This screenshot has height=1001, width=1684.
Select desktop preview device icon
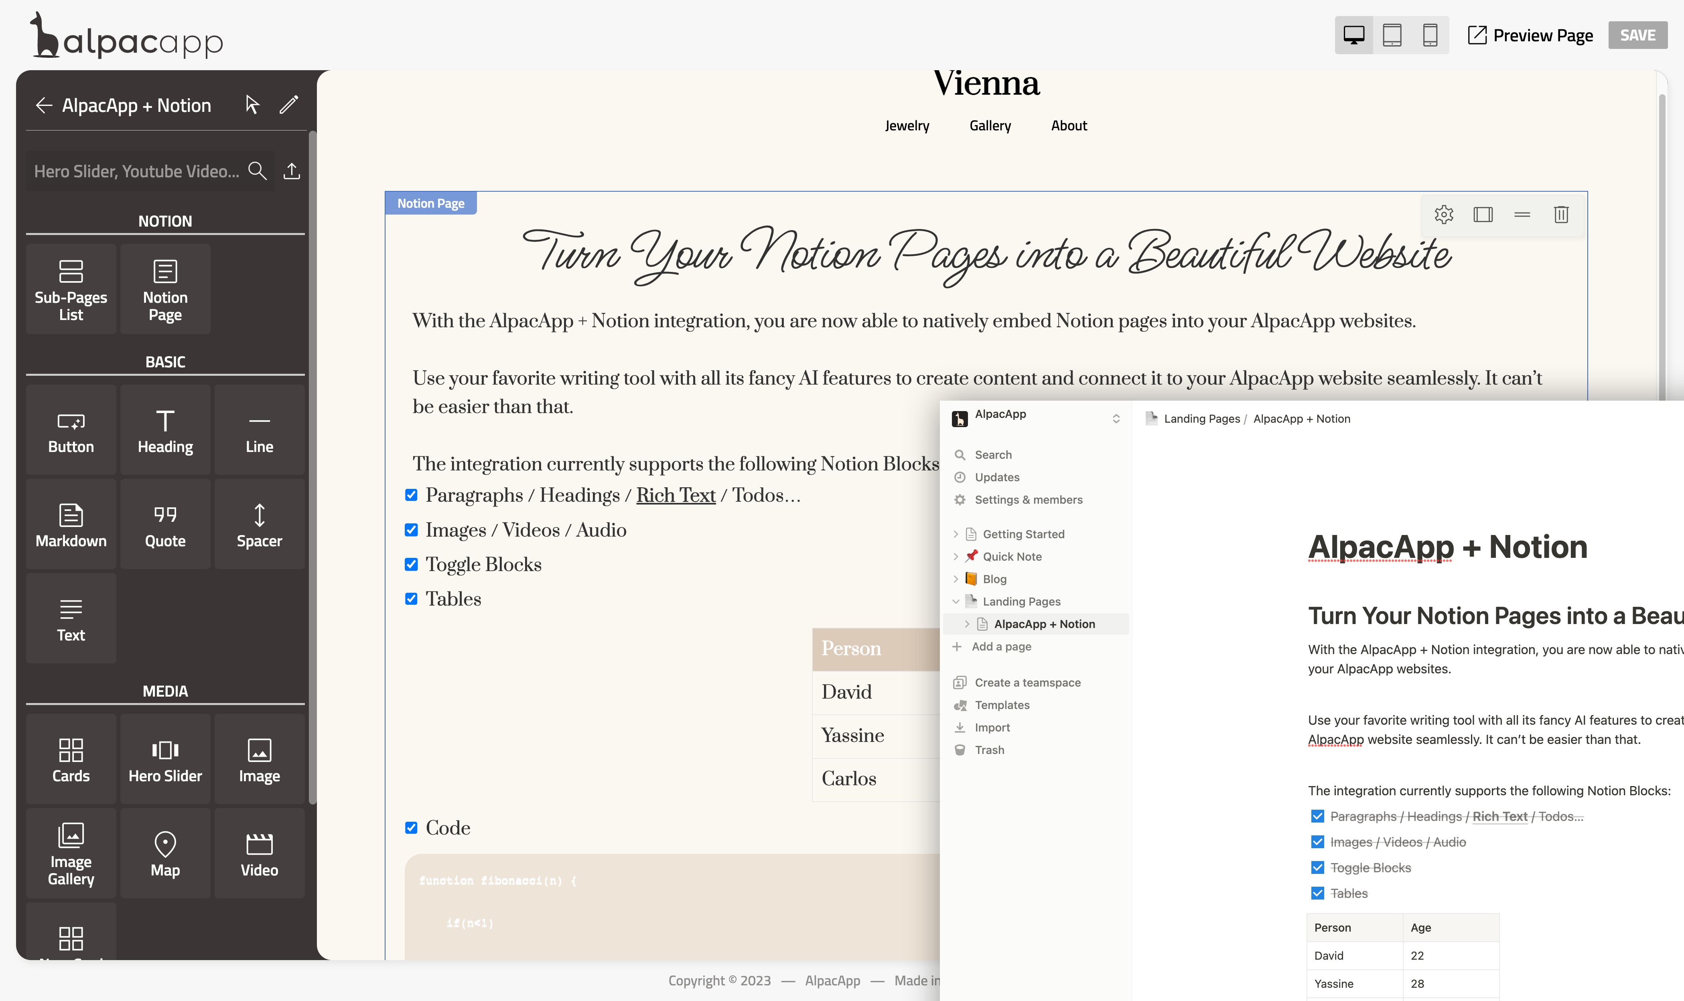(x=1353, y=35)
